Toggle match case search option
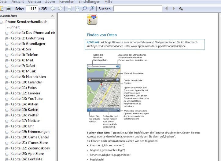This screenshot has height=161, width=221. click(181, 9)
